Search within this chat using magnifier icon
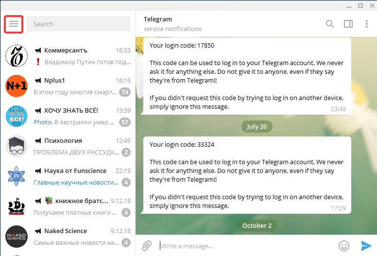 click(x=330, y=24)
